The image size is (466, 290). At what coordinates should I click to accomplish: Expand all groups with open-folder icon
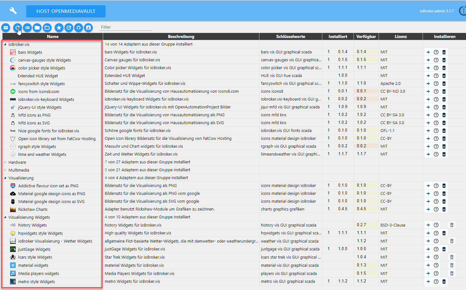(47, 28)
